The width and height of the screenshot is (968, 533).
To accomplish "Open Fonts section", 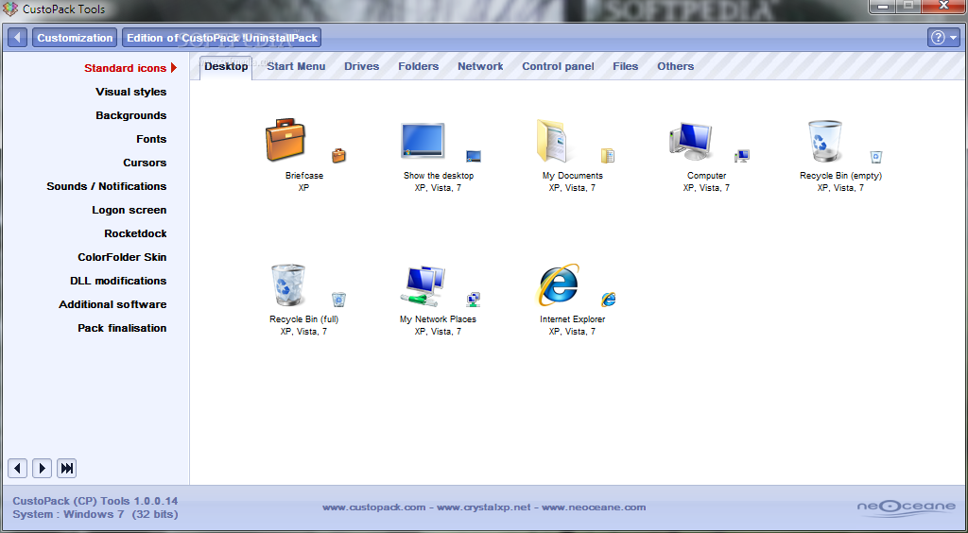I will 151,139.
